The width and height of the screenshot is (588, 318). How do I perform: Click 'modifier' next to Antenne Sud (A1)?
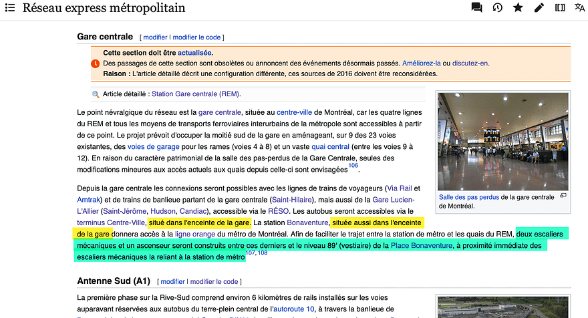click(x=172, y=282)
